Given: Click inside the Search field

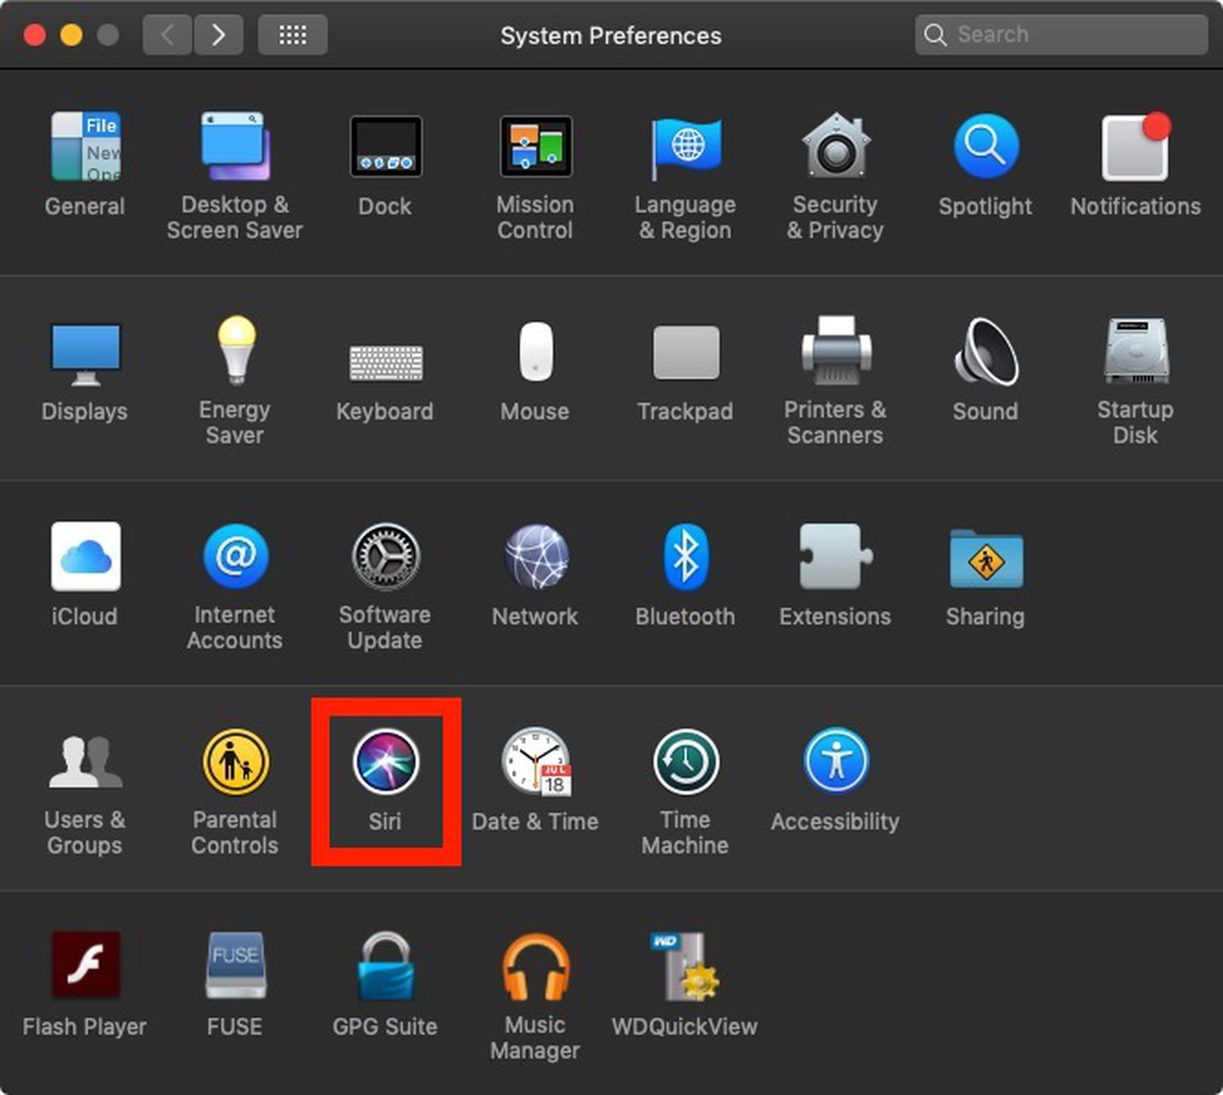Looking at the screenshot, I should (x=1061, y=34).
